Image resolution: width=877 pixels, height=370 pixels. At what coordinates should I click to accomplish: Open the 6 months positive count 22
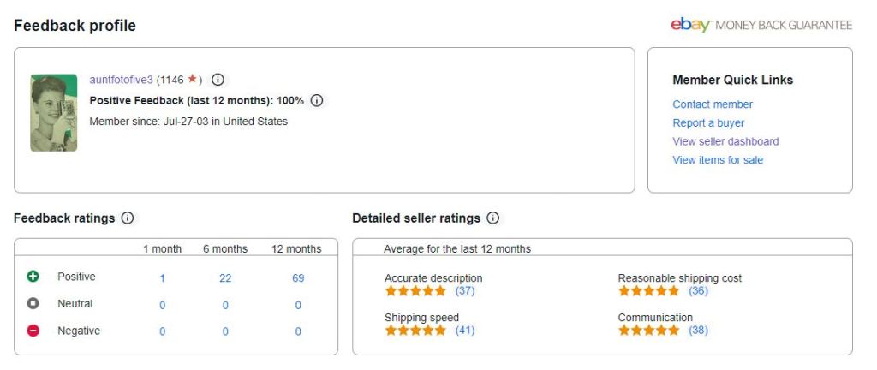[x=225, y=278]
